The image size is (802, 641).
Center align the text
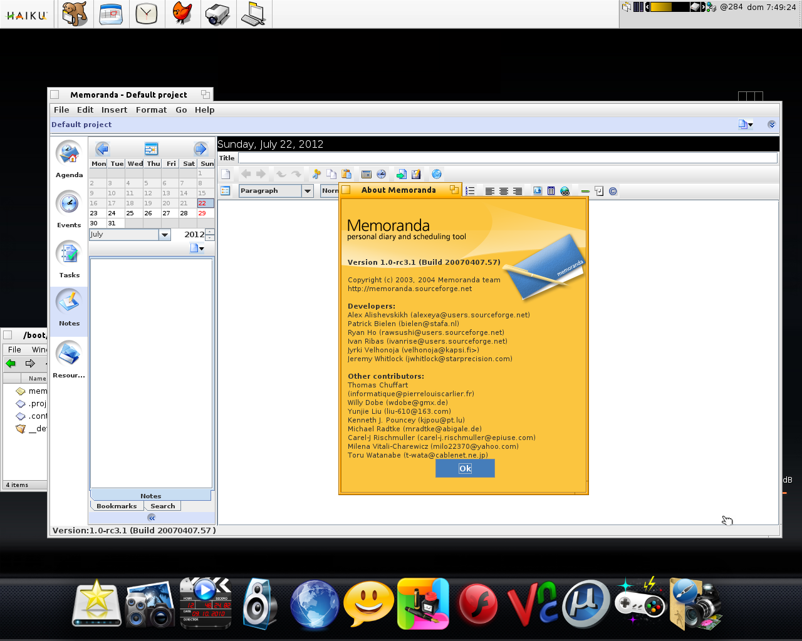pyautogui.click(x=504, y=191)
